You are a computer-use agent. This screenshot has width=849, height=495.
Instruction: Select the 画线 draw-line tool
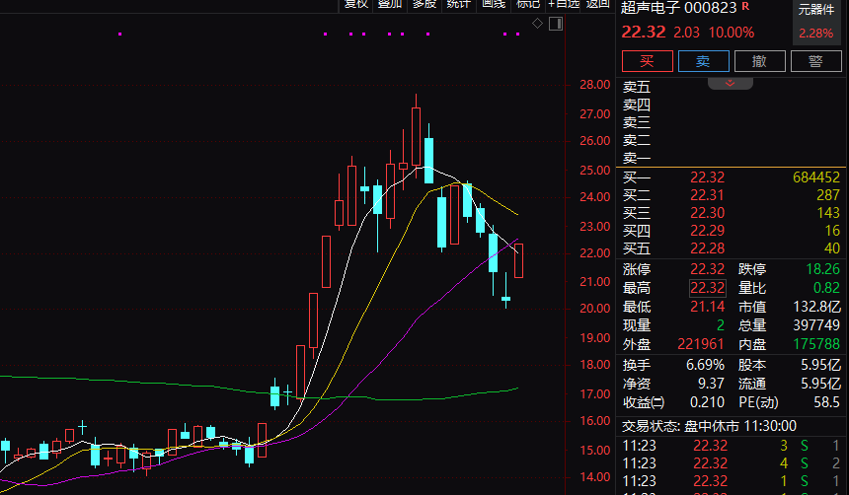click(494, 4)
